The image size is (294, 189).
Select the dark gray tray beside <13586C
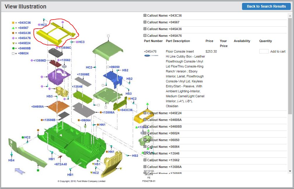click(x=56, y=53)
